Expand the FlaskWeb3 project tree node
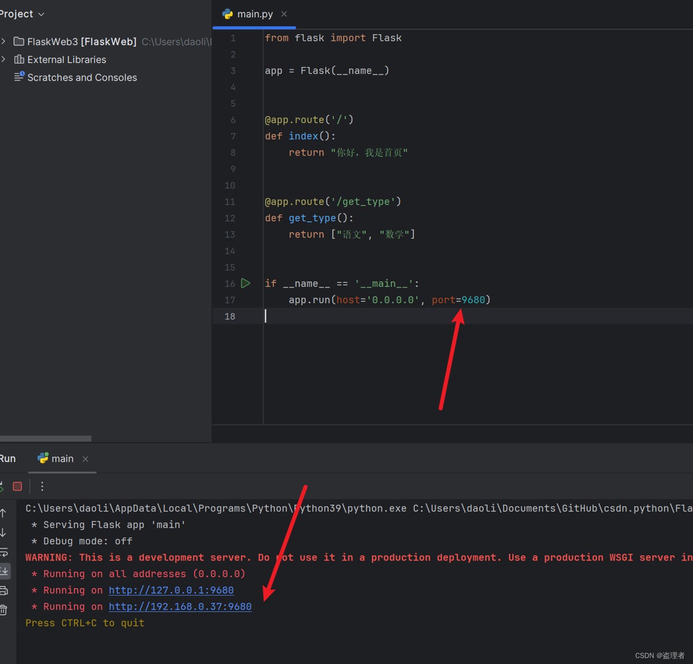The image size is (693, 664). (x=3, y=42)
